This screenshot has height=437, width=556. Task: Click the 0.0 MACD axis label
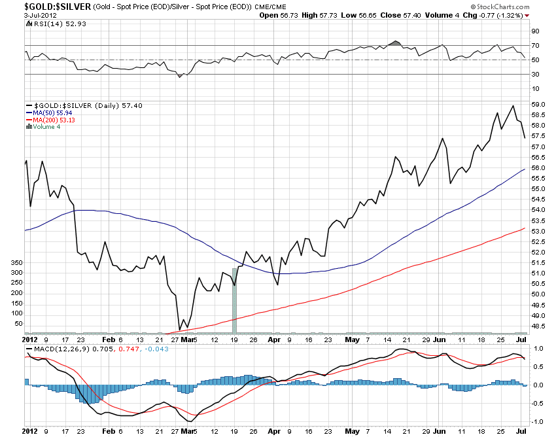538,385
